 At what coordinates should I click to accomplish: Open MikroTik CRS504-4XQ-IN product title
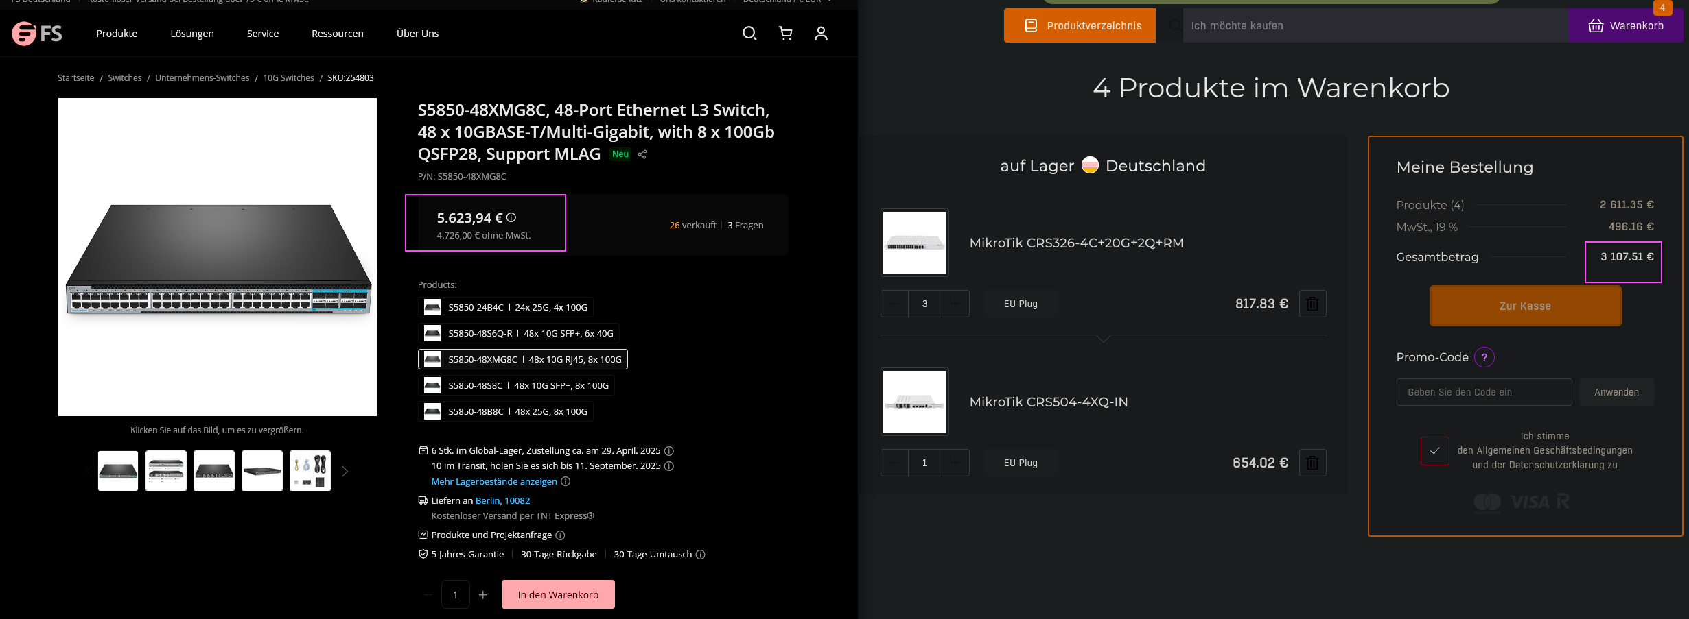click(x=1049, y=402)
